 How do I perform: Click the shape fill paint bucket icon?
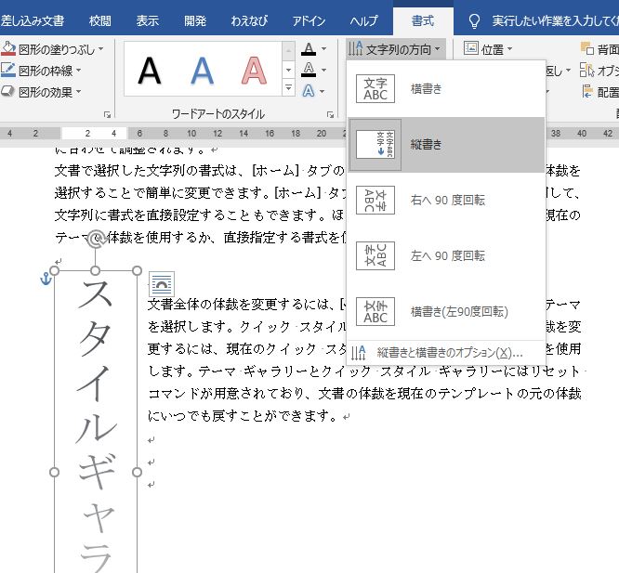(7, 48)
